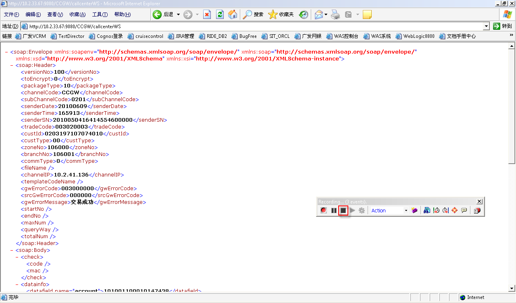Click the clock icon with the blue bar
The height and width of the screenshot is (303, 516).
pyautogui.click(x=445, y=210)
